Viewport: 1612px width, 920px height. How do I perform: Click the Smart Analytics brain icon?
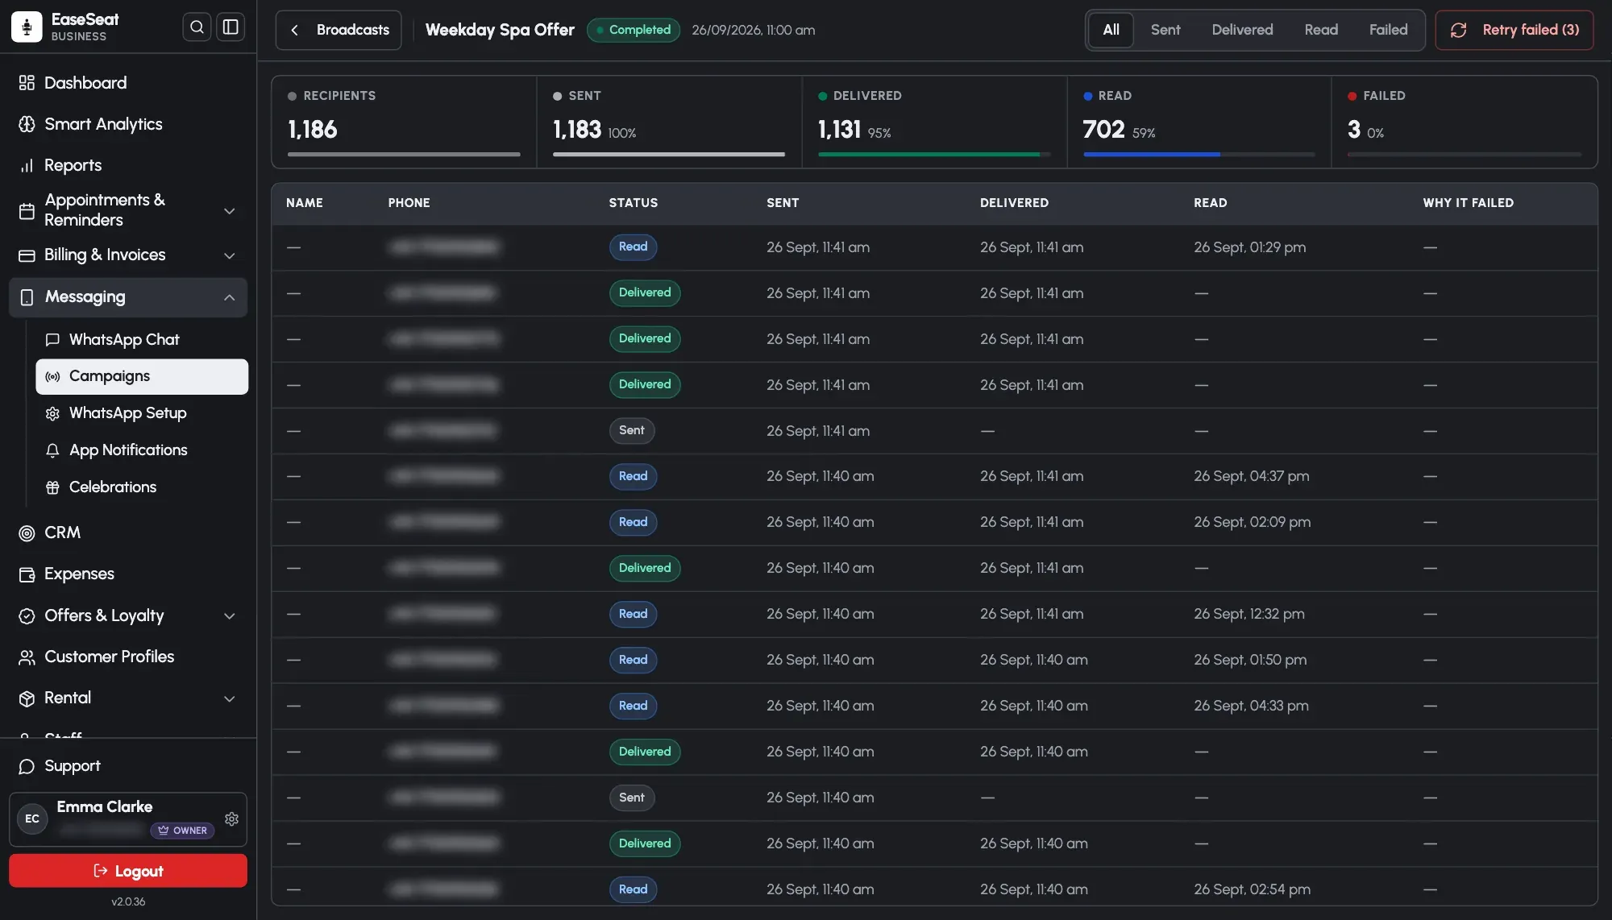pyautogui.click(x=27, y=124)
